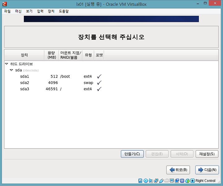
Task: Click the Right Control host key label
Action: tap(205, 181)
